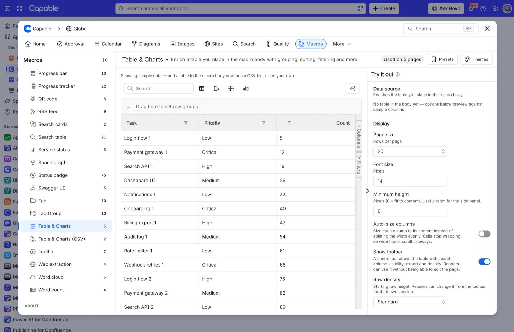The height and width of the screenshot is (332, 514).
Task: Filter the Task column
Action: point(186,123)
